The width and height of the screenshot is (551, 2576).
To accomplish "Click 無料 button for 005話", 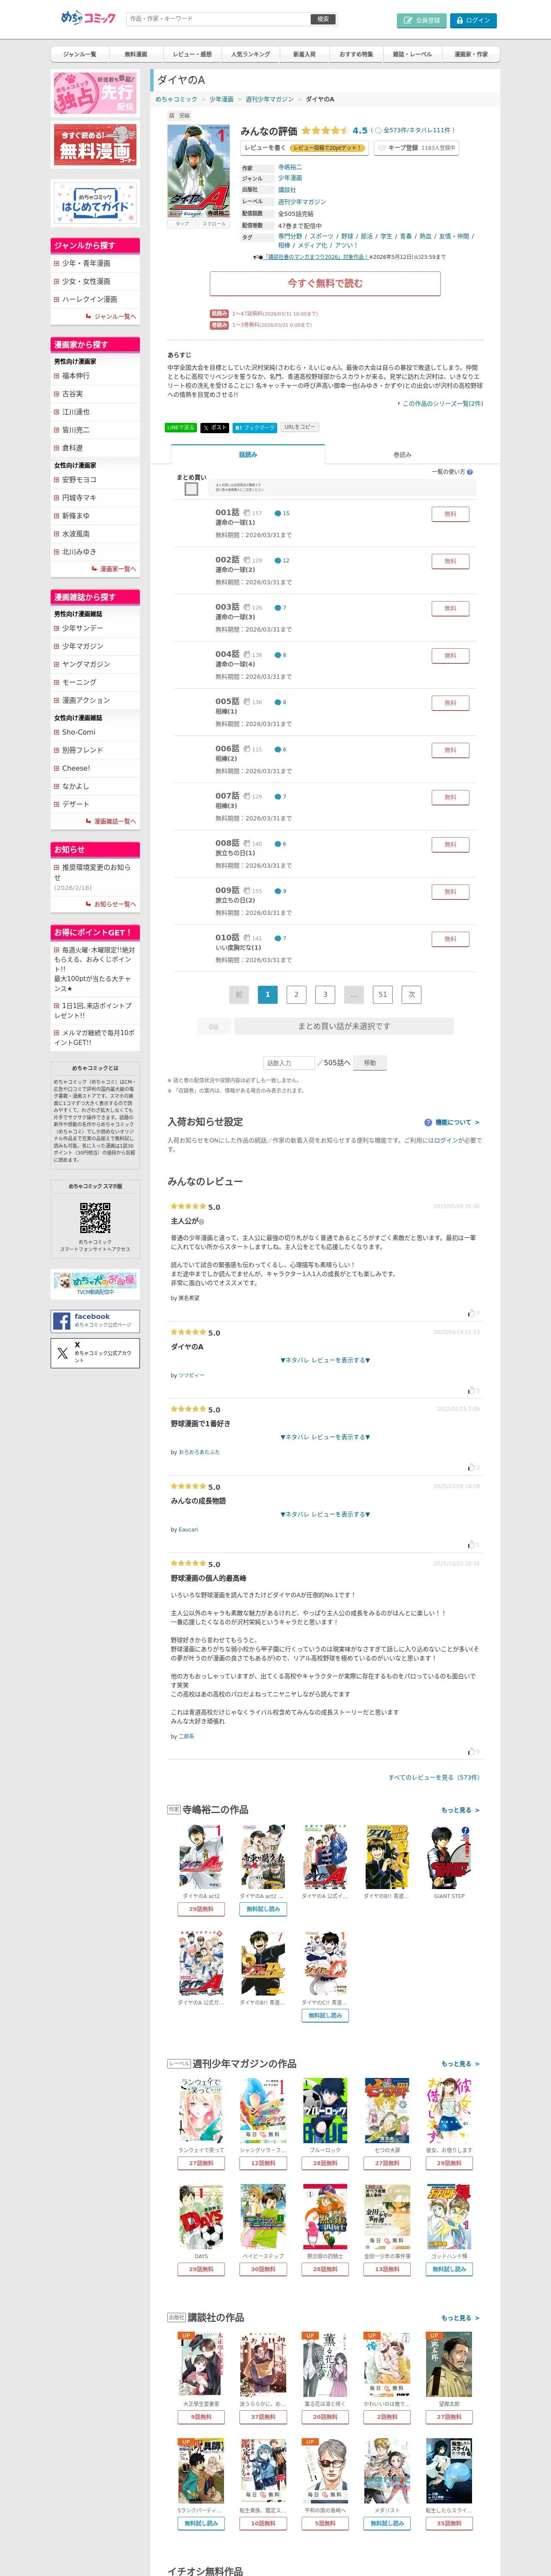I will tap(450, 703).
